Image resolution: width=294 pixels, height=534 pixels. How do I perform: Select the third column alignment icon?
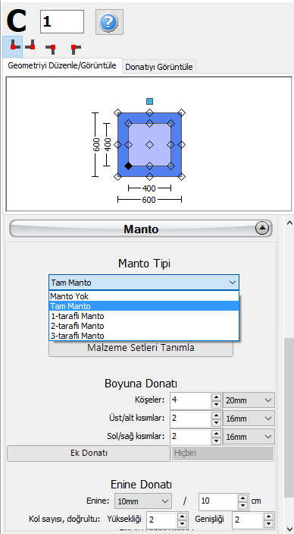51,49
